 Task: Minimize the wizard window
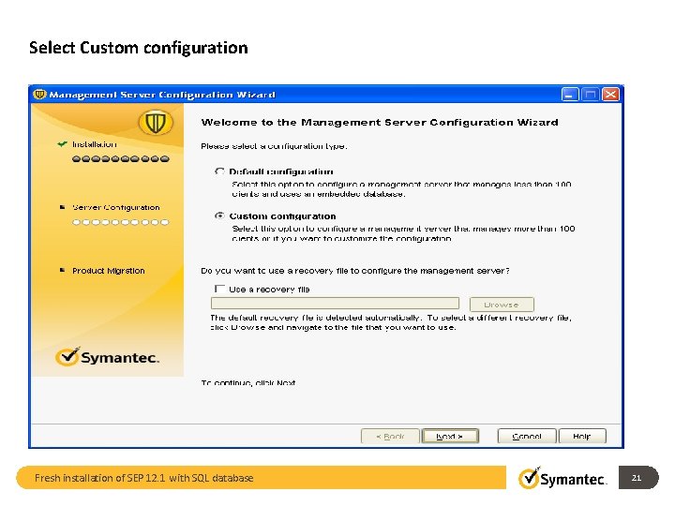click(x=570, y=95)
